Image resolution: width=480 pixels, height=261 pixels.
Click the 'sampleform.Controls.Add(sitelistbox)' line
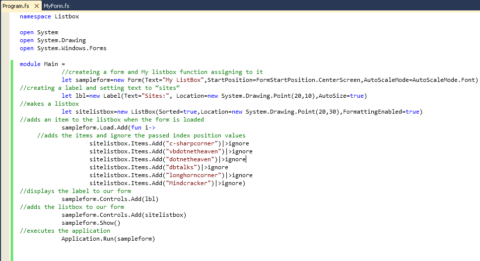tap(124, 215)
